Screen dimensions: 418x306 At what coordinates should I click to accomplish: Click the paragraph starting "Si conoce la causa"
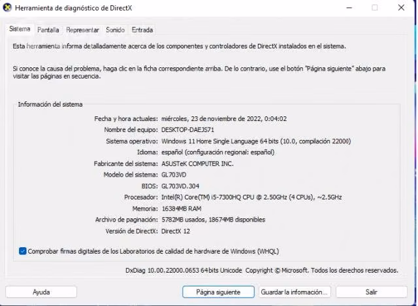[199, 73]
